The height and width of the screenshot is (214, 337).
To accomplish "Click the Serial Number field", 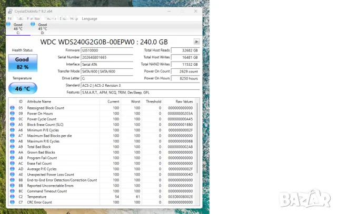I will point(107,57).
